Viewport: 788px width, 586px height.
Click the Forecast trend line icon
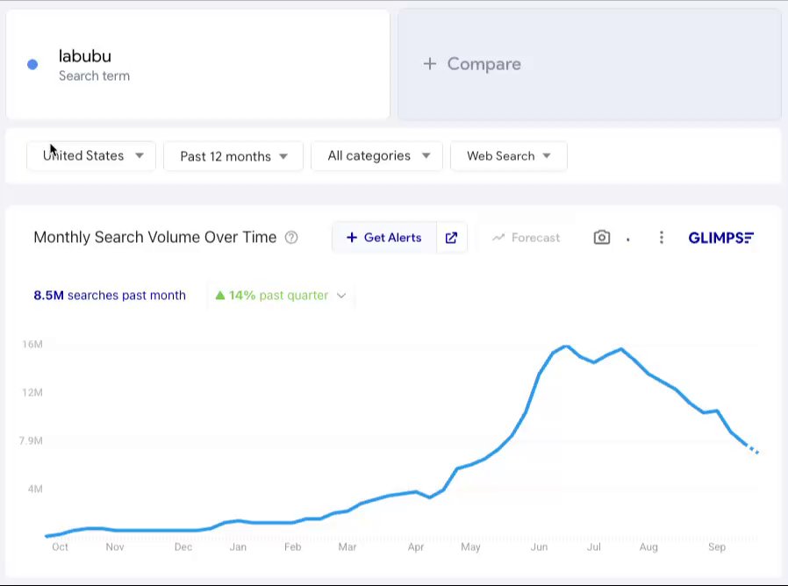(498, 238)
